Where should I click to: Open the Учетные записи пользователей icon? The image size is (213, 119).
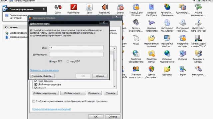pyautogui.click(x=136, y=69)
